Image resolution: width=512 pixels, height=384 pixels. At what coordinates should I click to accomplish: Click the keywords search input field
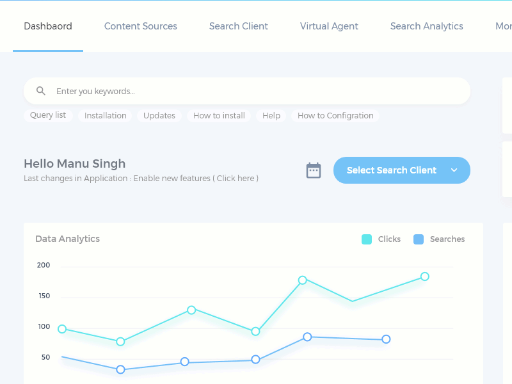(x=256, y=91)
